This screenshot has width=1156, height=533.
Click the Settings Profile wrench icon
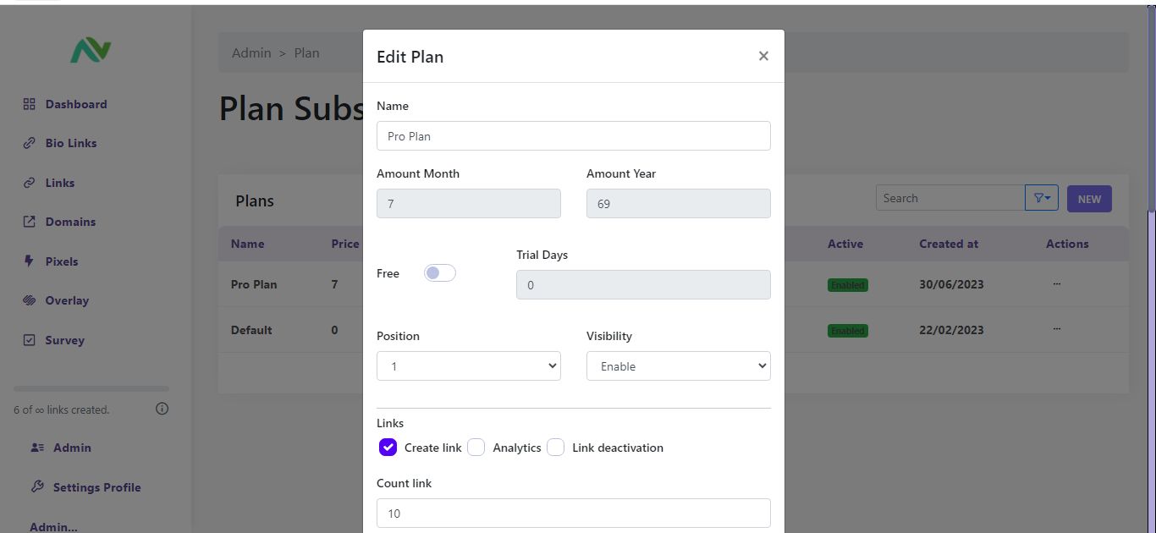[37, 487]
